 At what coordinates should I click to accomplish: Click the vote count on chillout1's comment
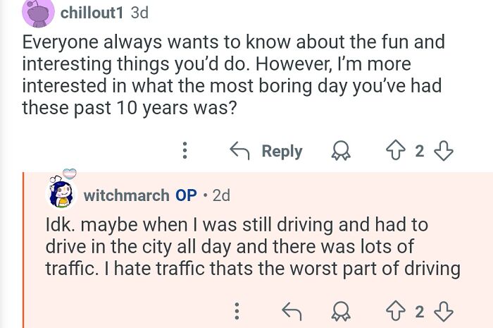pyautogui.click(x=420, y=151)
